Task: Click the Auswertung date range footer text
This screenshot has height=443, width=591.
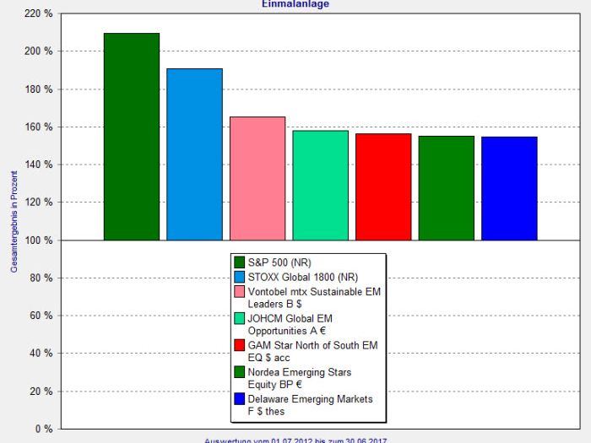Action: pos(295,440)
